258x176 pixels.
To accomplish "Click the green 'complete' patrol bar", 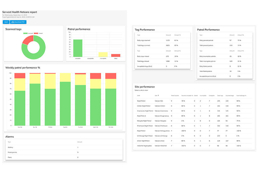I will point(78,48).
